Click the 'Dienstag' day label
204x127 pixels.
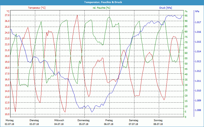click(x=34, y=120)
